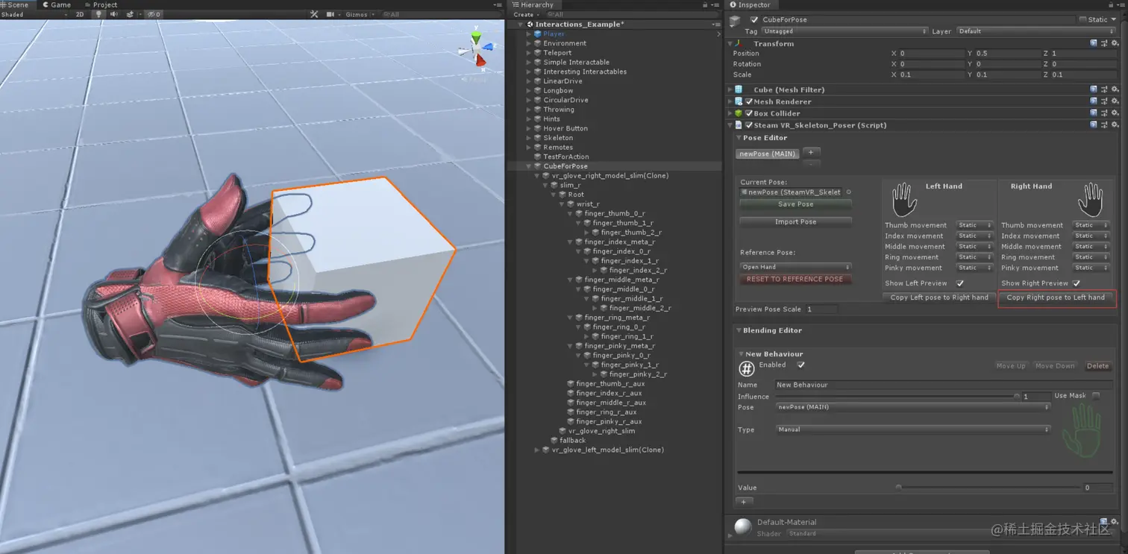Select the Inspector tab
Screen dimensions: 1128x554
[750, 4]
